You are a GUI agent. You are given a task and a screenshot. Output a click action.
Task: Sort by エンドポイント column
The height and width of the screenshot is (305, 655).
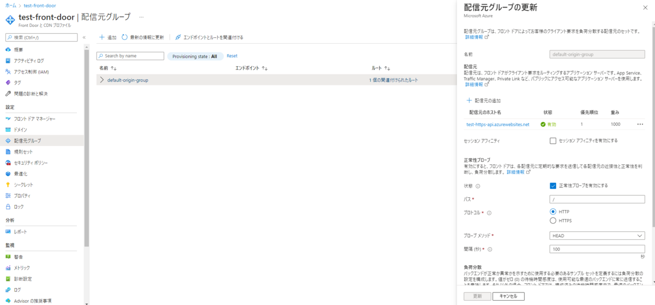tap(251, 68)
